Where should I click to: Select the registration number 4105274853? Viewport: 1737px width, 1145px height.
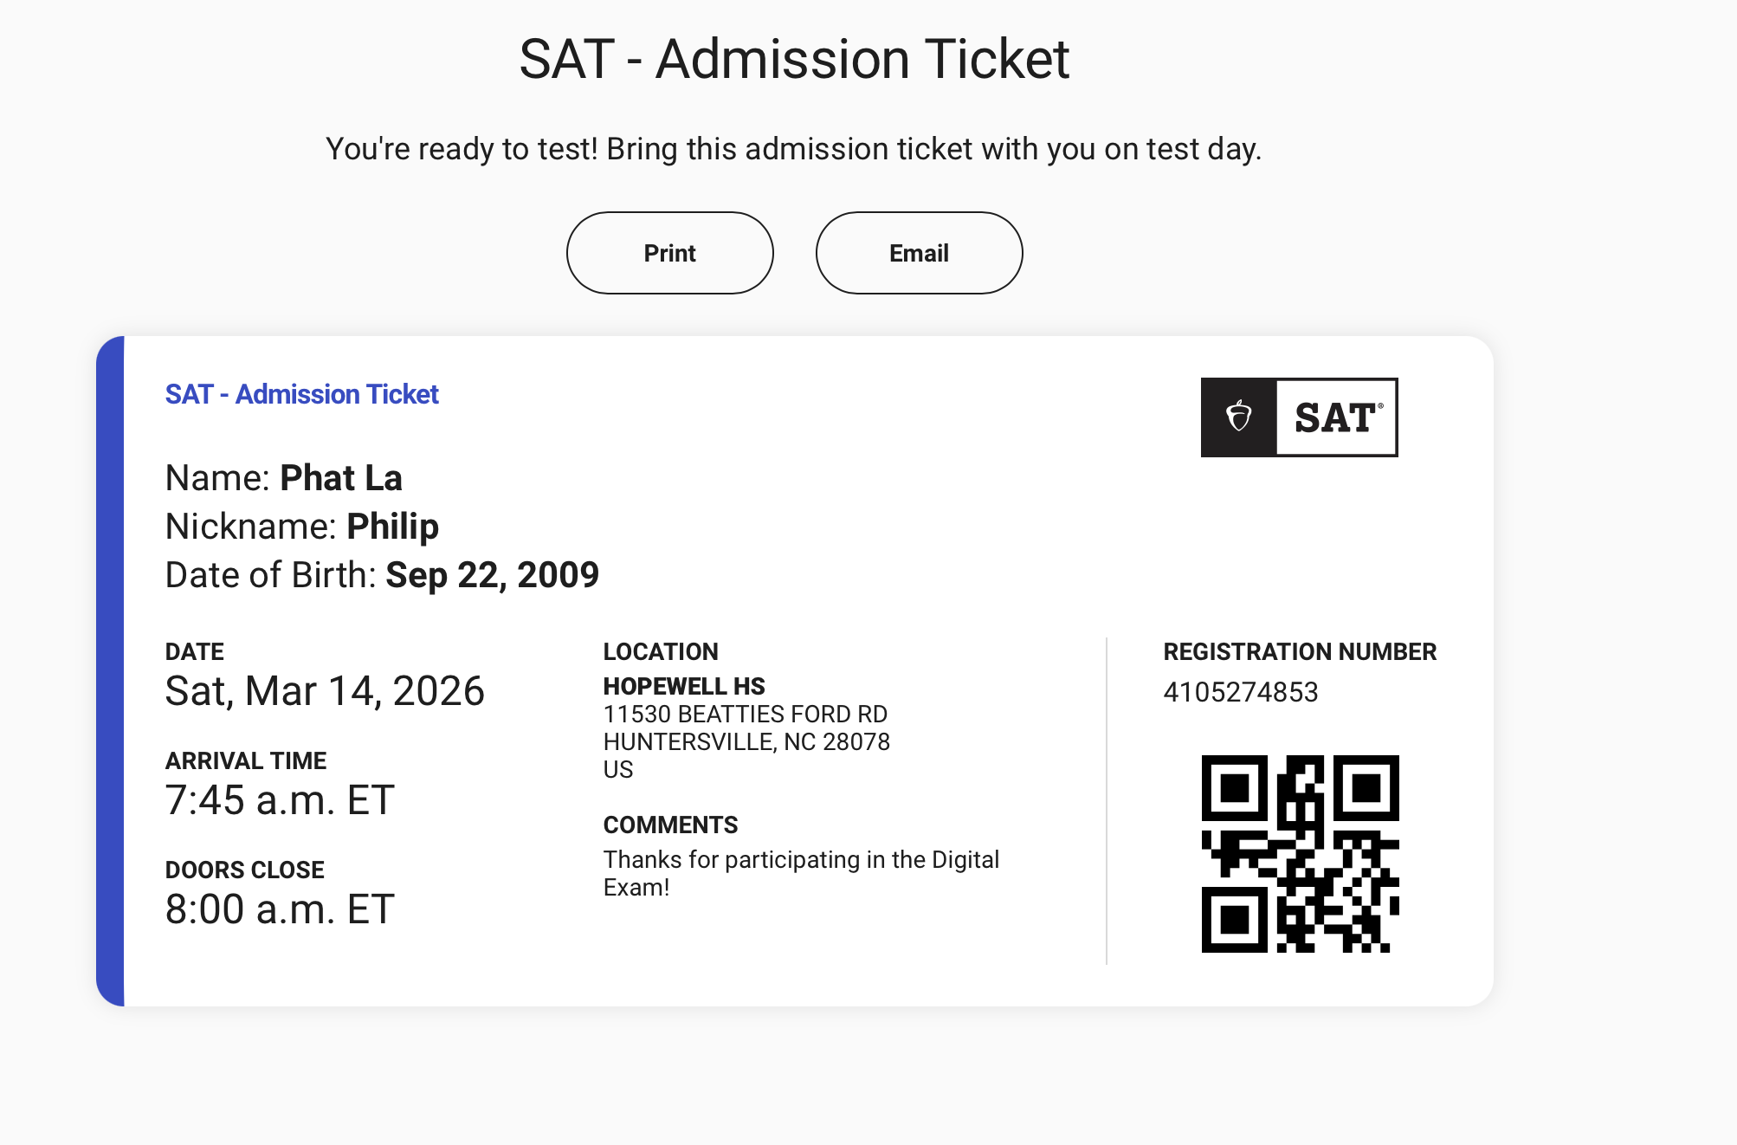coord(1240,692)
